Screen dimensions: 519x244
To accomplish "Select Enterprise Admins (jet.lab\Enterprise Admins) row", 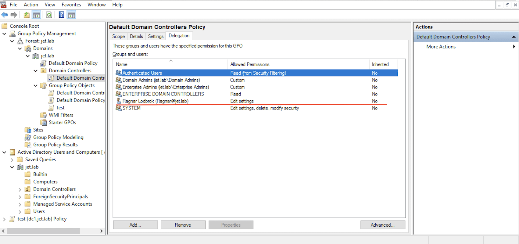I will coord(256,87).
